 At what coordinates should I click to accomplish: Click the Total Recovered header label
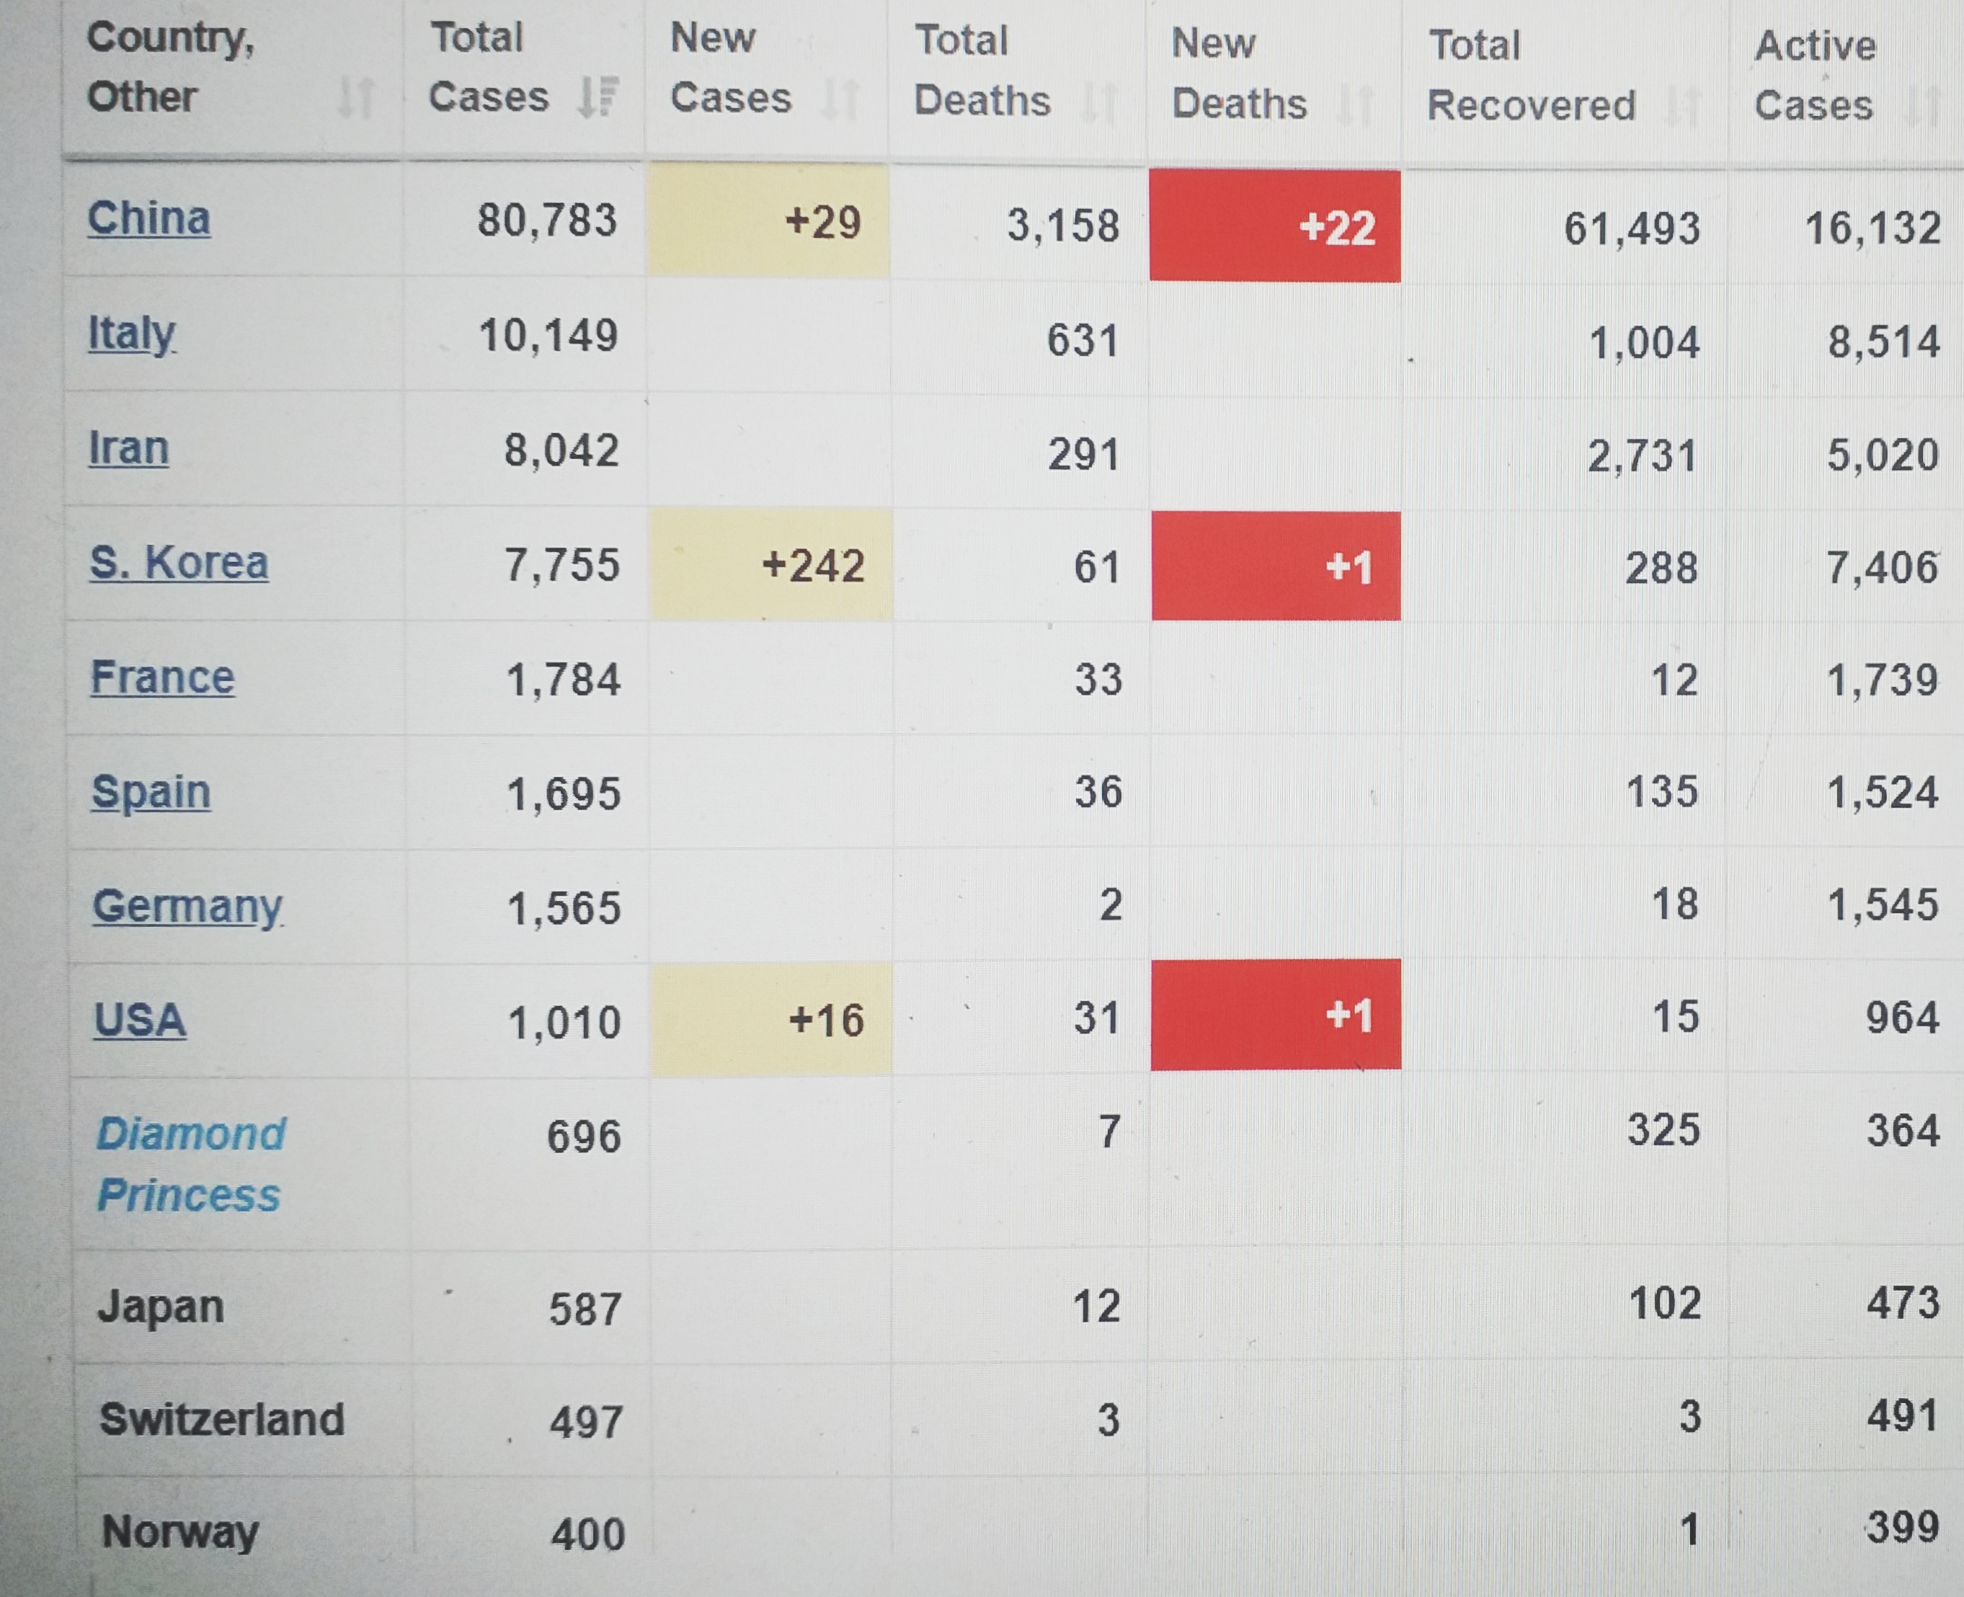tap(1532, 76)
